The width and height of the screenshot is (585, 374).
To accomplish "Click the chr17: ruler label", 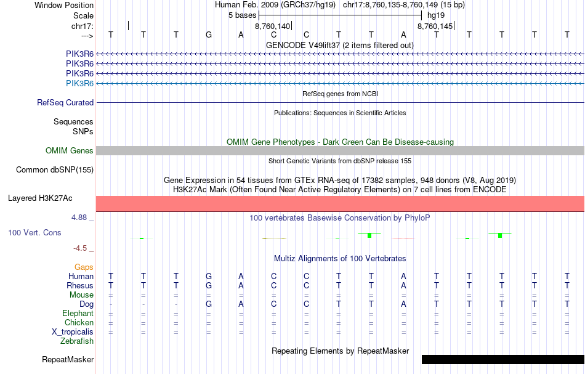I will pyautogui.click(x=82, y=26).
